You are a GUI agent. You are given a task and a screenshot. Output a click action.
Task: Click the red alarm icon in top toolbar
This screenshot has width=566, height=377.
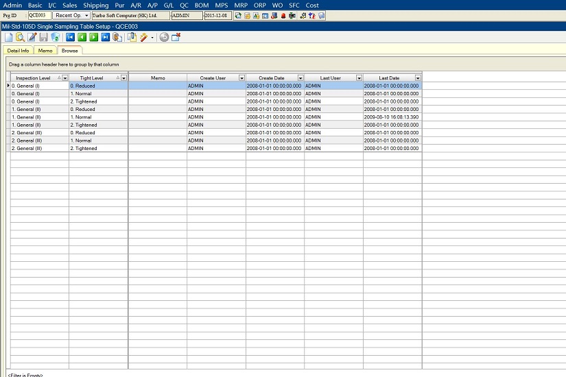pos(283,16)
